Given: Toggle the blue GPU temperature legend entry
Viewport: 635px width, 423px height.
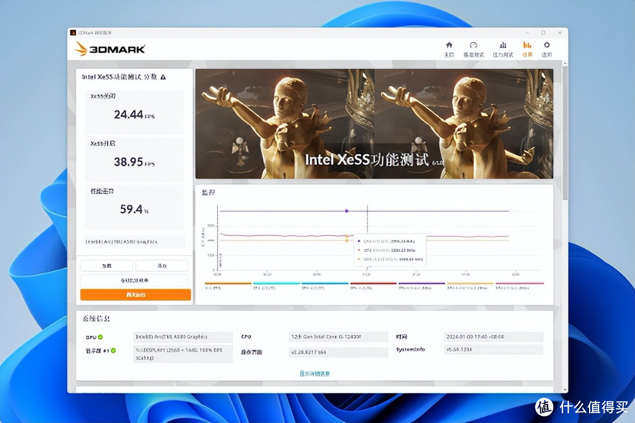Looking at the screenshot, I should (325, 286).
